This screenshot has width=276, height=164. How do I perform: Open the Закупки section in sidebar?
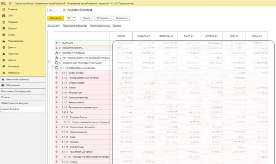(12, 28)
